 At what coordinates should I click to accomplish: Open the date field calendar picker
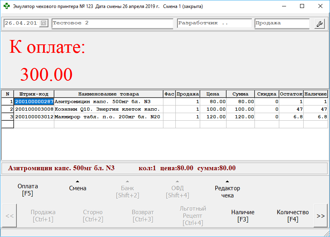(x=44, y=24)
